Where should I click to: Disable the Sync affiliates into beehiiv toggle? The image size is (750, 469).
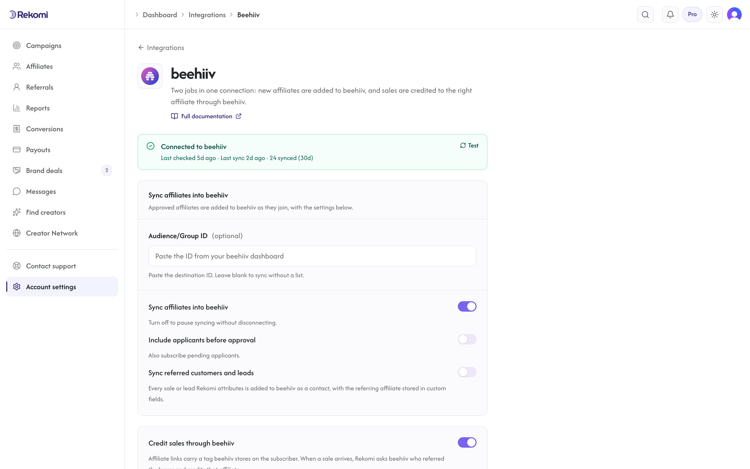(x=467, y=306)
